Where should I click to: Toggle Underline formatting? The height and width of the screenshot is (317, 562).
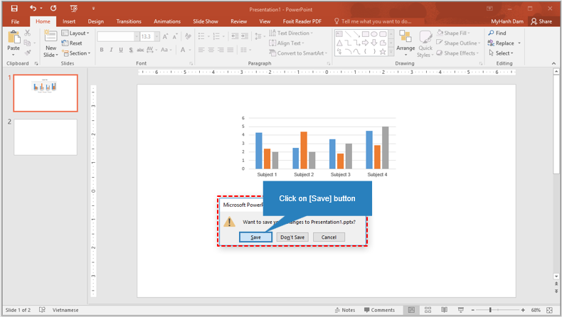point(121,50)
